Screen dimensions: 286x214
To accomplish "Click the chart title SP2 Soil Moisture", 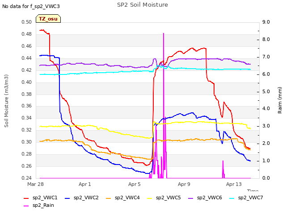I will (143, 5).
